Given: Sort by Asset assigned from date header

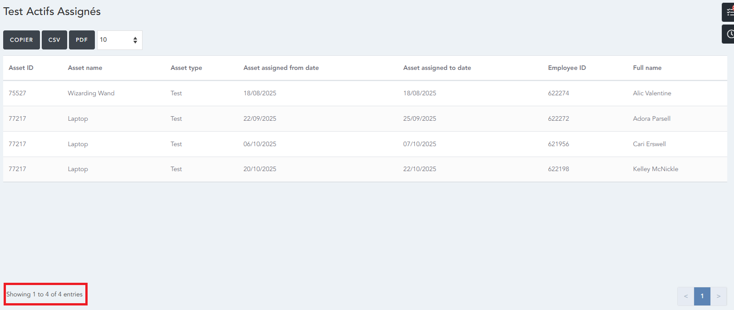Looking at the screenshot, I should pos(281,68).
